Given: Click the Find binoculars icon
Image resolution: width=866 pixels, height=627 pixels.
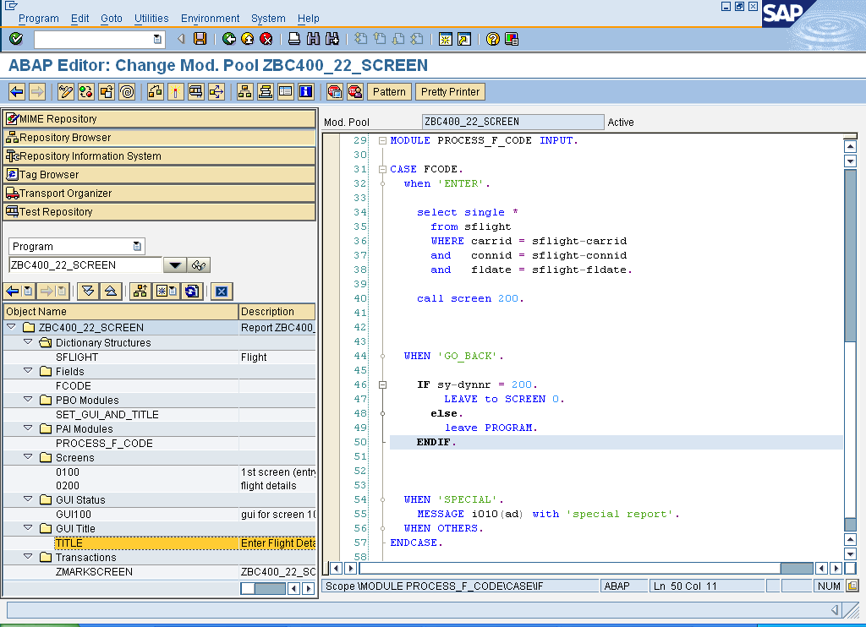Looking at the screenshot, I should (313, 39).
